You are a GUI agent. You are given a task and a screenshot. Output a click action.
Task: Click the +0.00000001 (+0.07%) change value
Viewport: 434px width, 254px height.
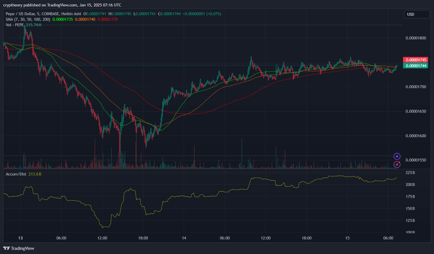(202, 14)
